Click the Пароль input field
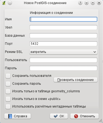The width and height of the screenshot is (103, 123). pos(63,68)
